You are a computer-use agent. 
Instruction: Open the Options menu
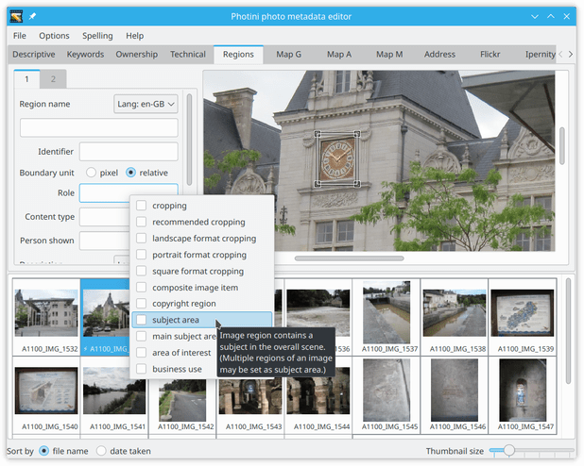click(54, 36)
